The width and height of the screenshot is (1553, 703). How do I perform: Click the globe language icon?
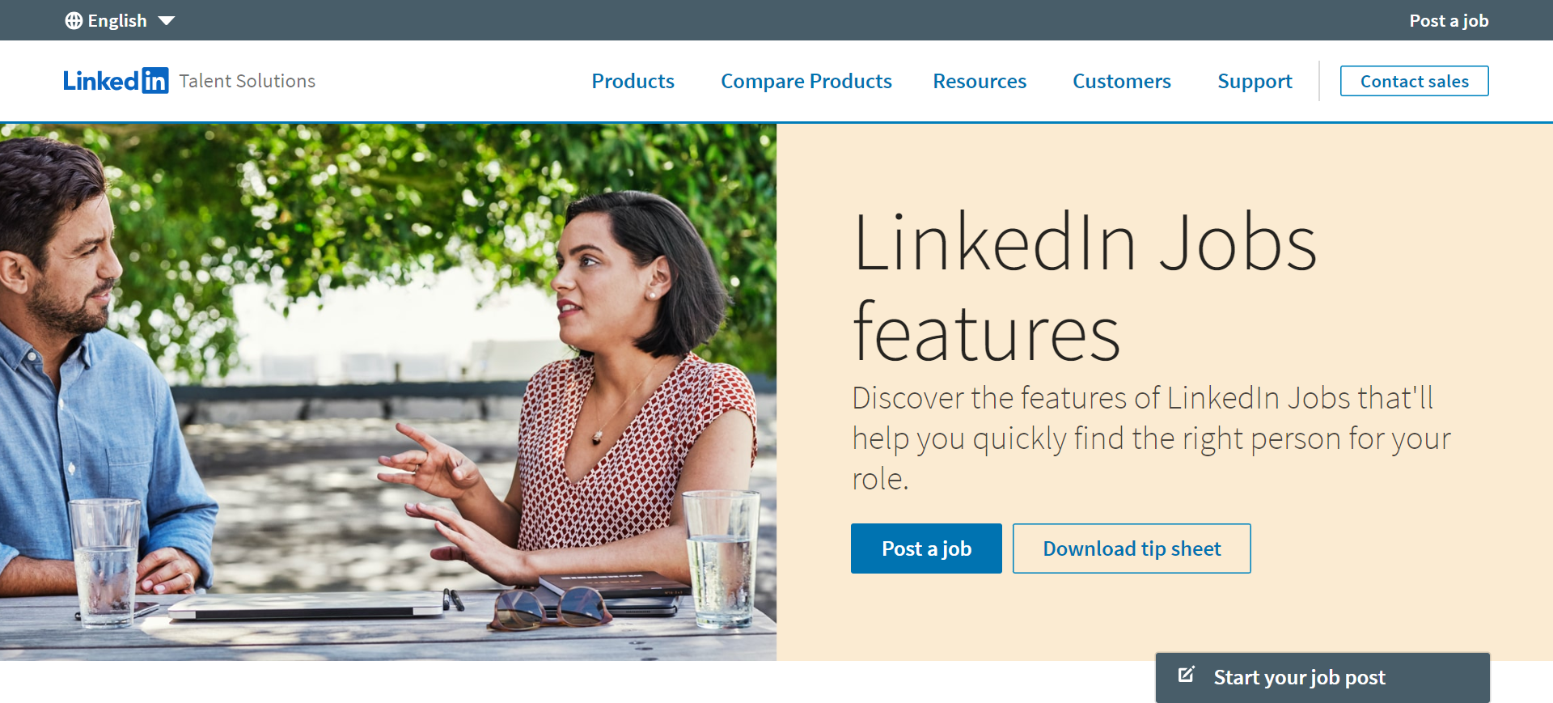point(74,20)
